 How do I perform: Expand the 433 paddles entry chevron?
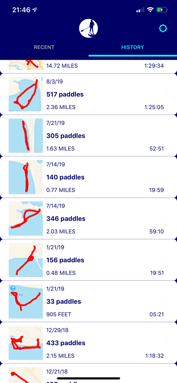[x=166, y=343]
